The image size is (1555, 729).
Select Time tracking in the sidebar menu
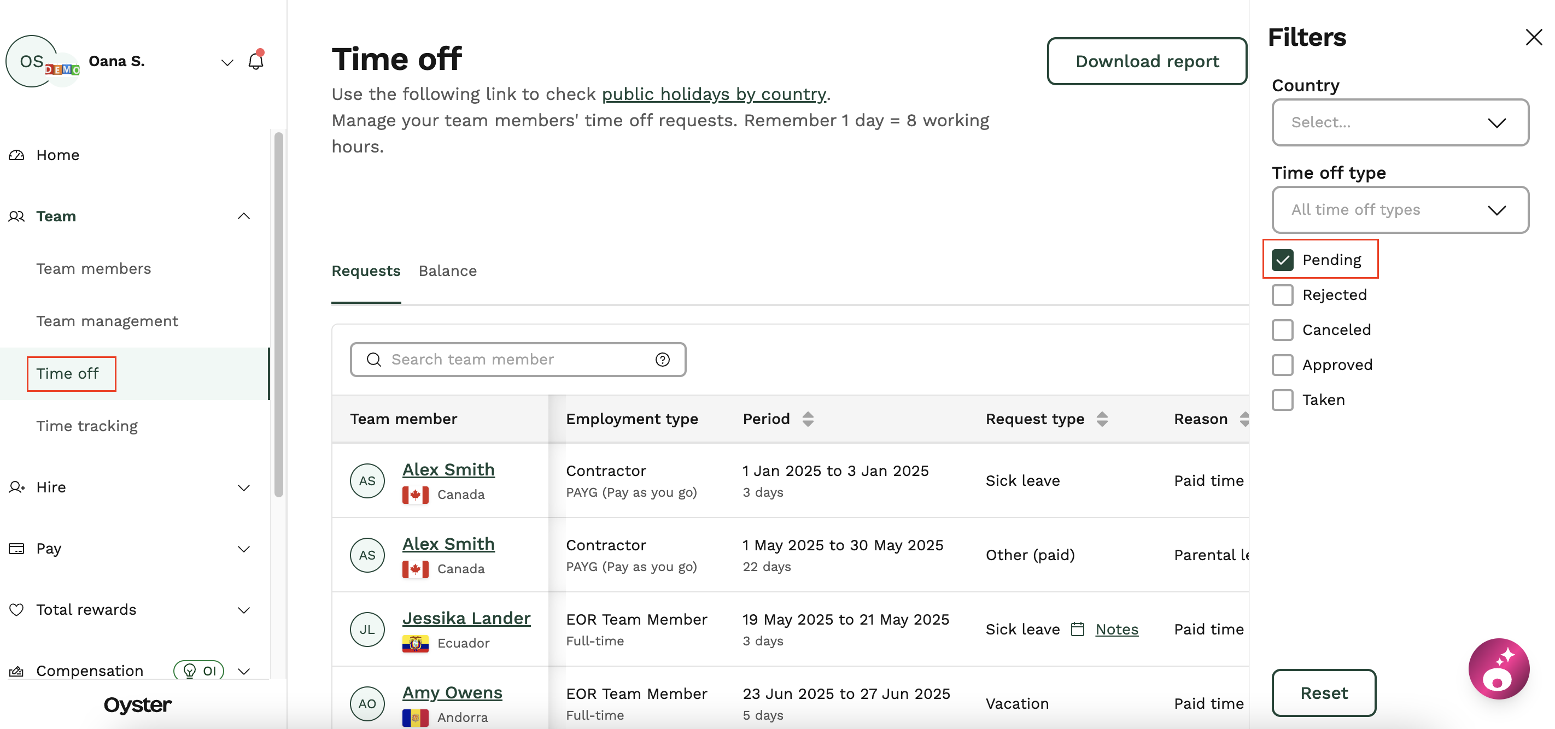(x=87, y=426)
